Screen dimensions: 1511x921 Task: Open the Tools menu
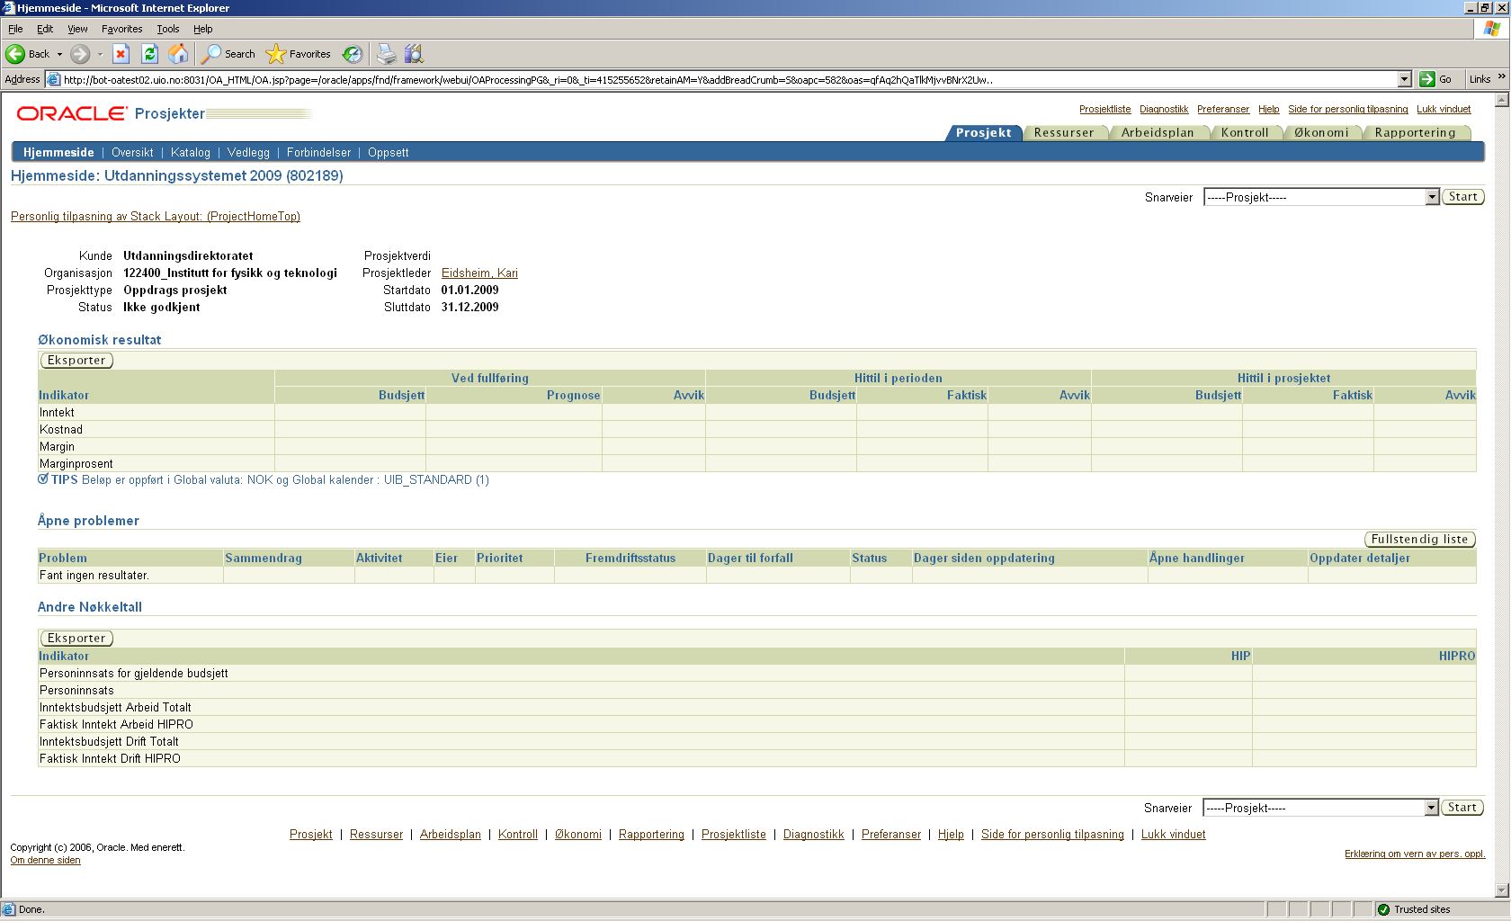pos(168,29)
